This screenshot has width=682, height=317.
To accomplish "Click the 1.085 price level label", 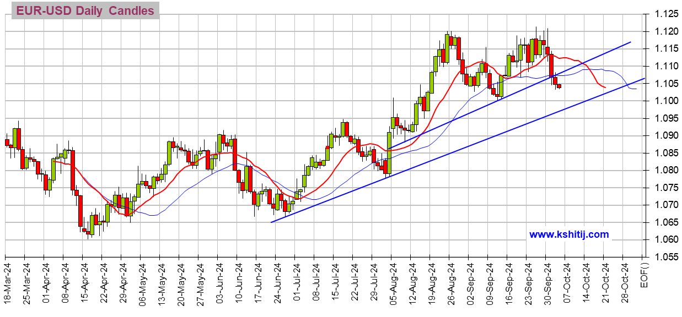I will pyautogui.click(x=663, y=152).
